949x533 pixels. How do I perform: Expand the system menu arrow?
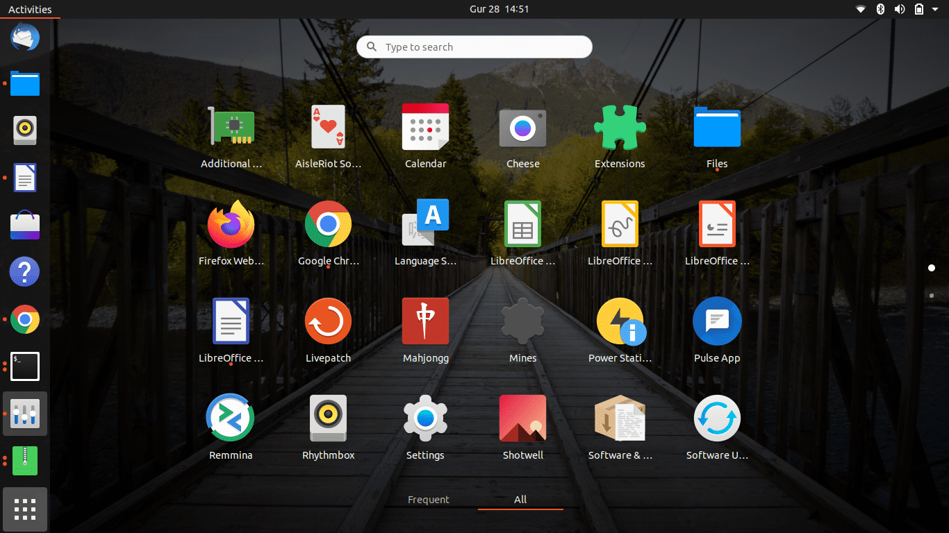(935, 9)
